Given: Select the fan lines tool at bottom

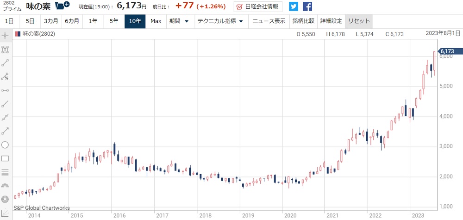Looking at the screenshot, I should coord(5,213).
